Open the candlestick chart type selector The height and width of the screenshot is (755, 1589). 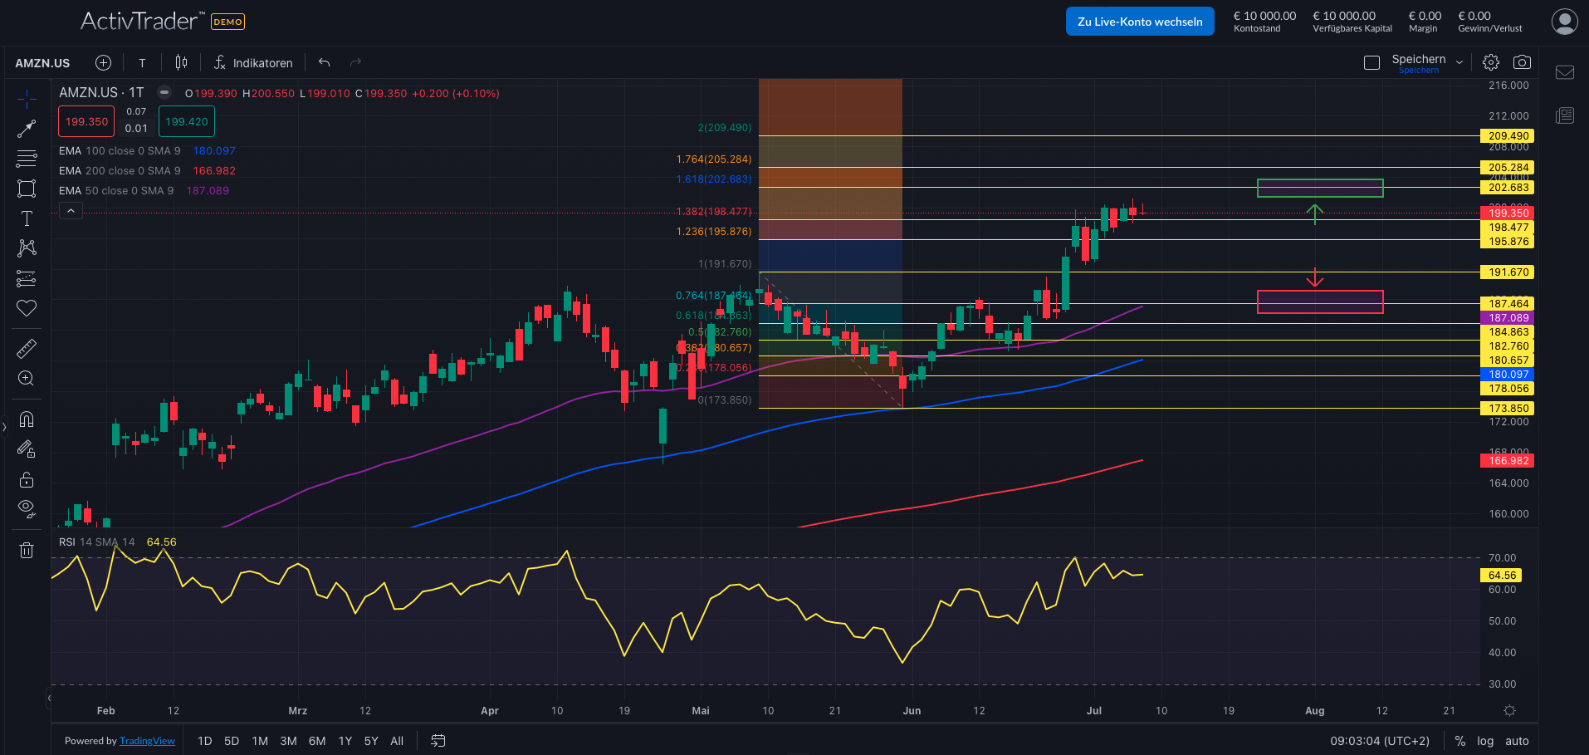181,62
